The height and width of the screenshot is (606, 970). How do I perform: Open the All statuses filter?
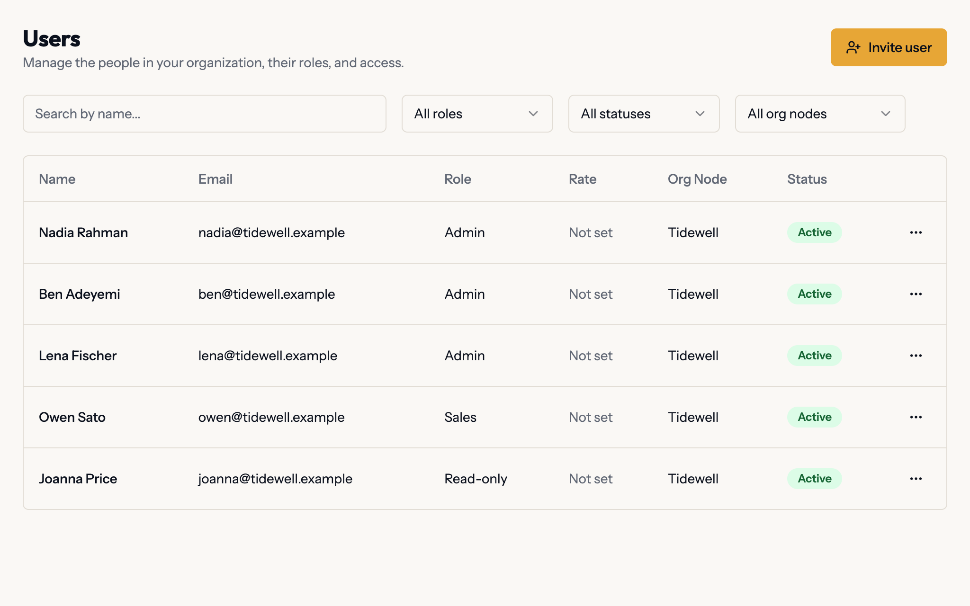pos(644,114)
